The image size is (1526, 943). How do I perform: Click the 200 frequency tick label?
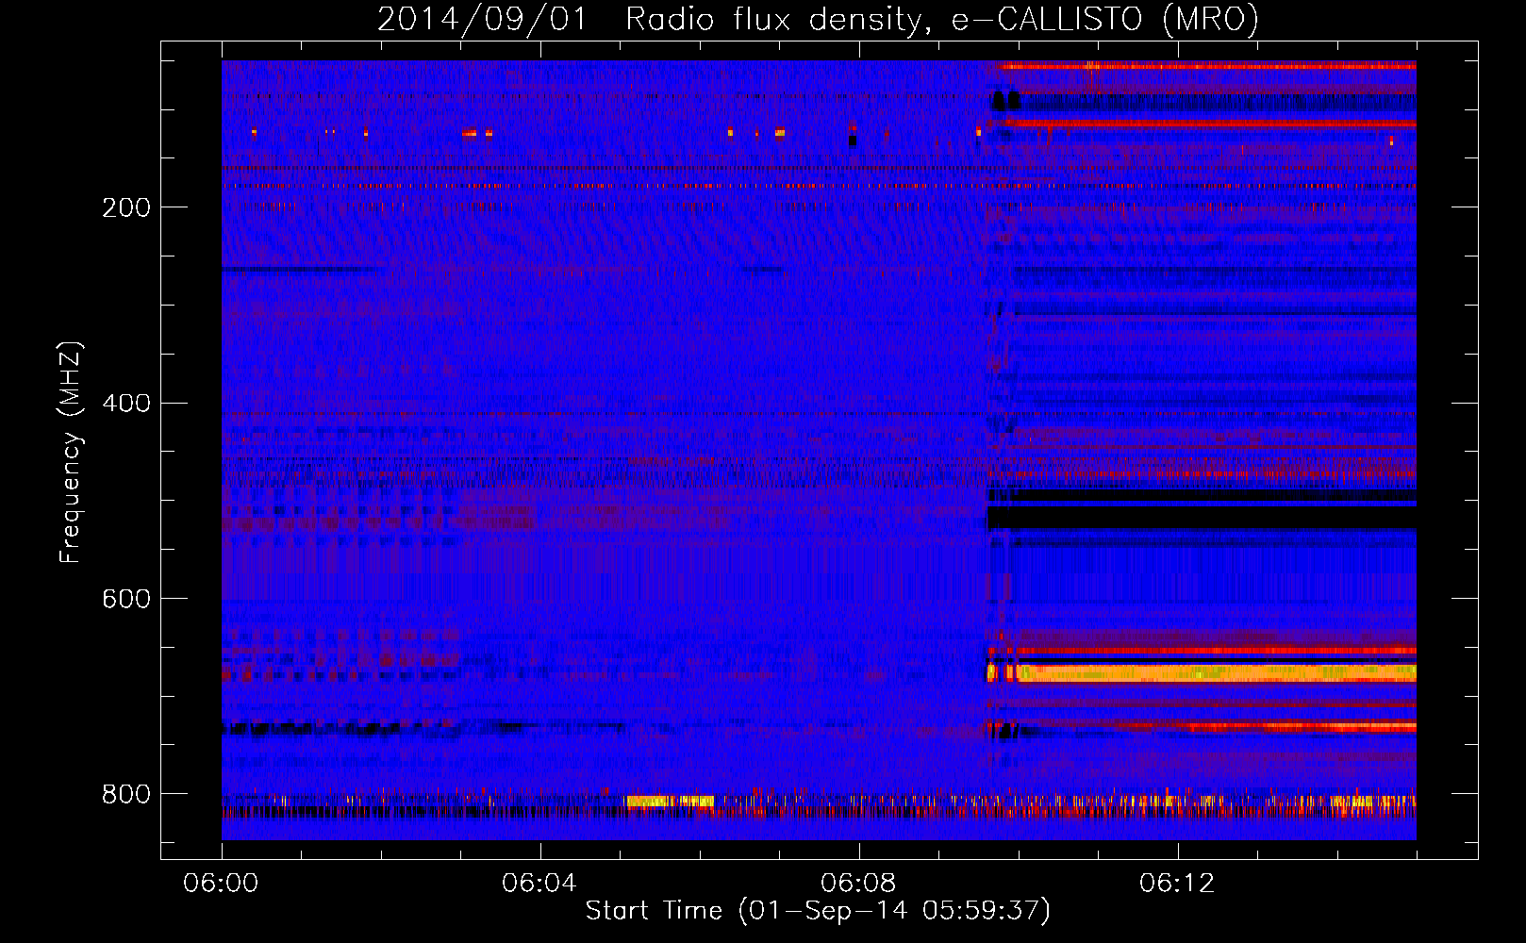[125, 207]
